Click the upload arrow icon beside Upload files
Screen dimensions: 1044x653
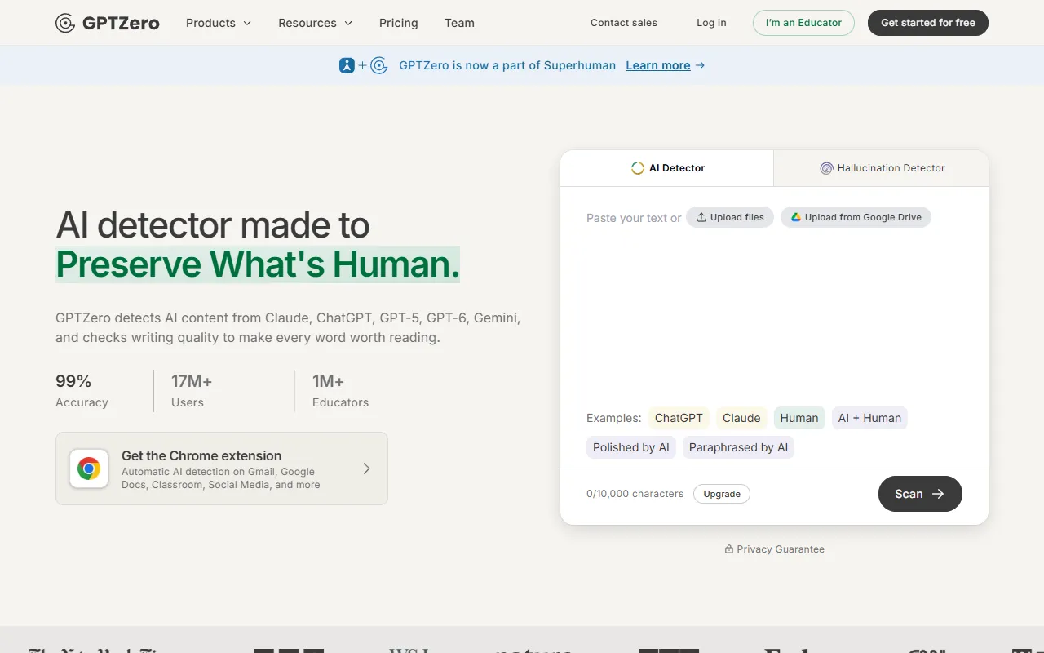pyautogui.click(x=701, y=217)
